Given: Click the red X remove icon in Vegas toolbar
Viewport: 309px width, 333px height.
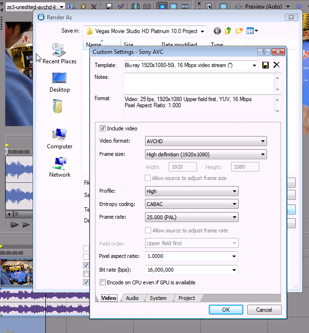Looking at the screenshot, I should [x=94, y=6].
